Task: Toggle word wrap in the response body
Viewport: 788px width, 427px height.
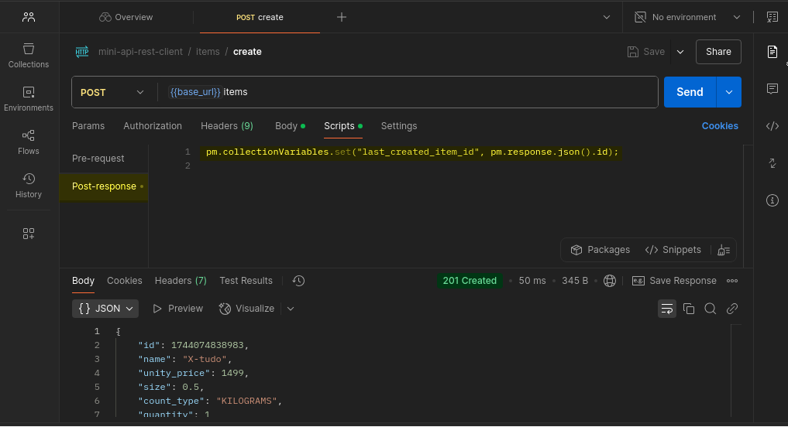Action: [666, 309]
